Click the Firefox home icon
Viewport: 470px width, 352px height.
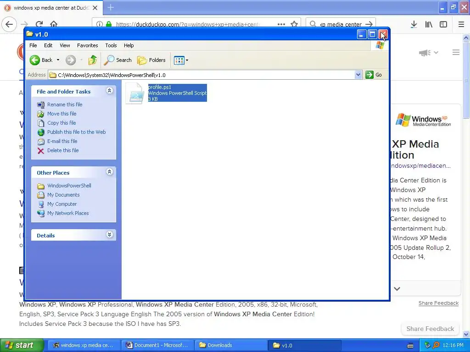click(54, 24)
